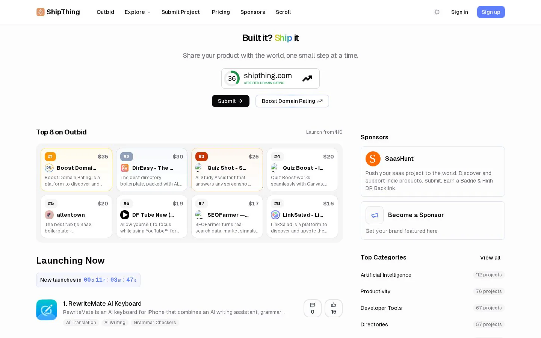Click the Sign in link
541x338 pixels.
click(459, 12)
